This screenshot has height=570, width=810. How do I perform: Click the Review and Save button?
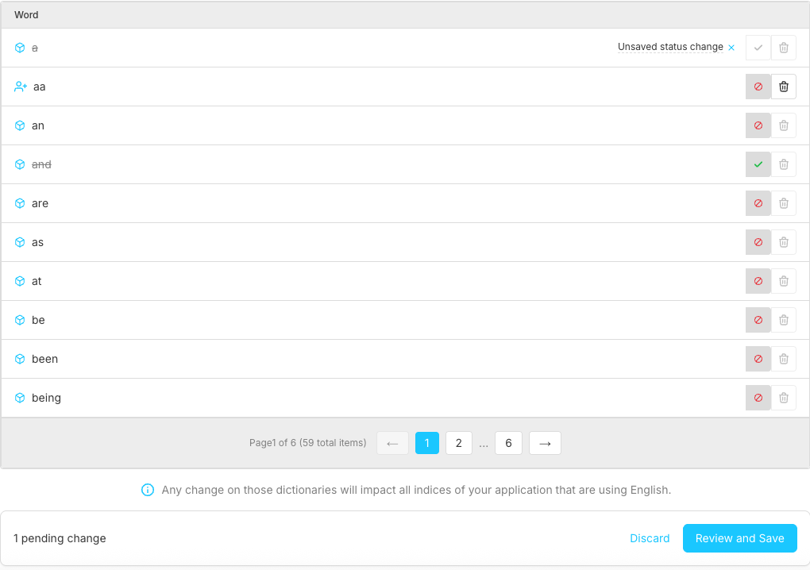pyautogui.click(x=739, y=538)
